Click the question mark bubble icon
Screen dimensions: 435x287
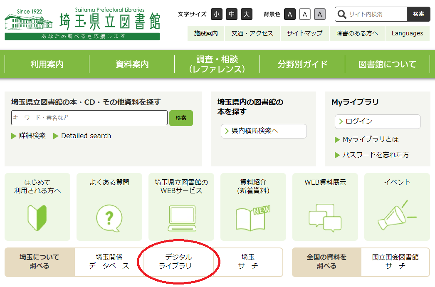click(x=109, y=218)
